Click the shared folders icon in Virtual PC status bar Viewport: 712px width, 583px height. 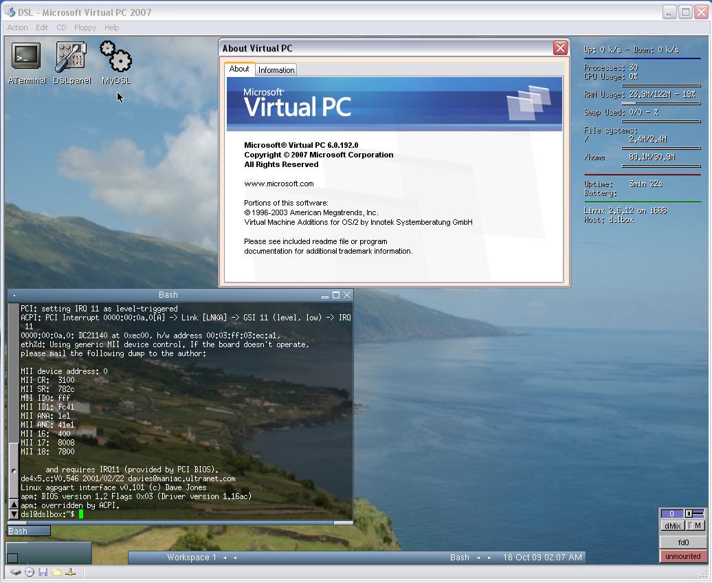[x=57, y=572]
